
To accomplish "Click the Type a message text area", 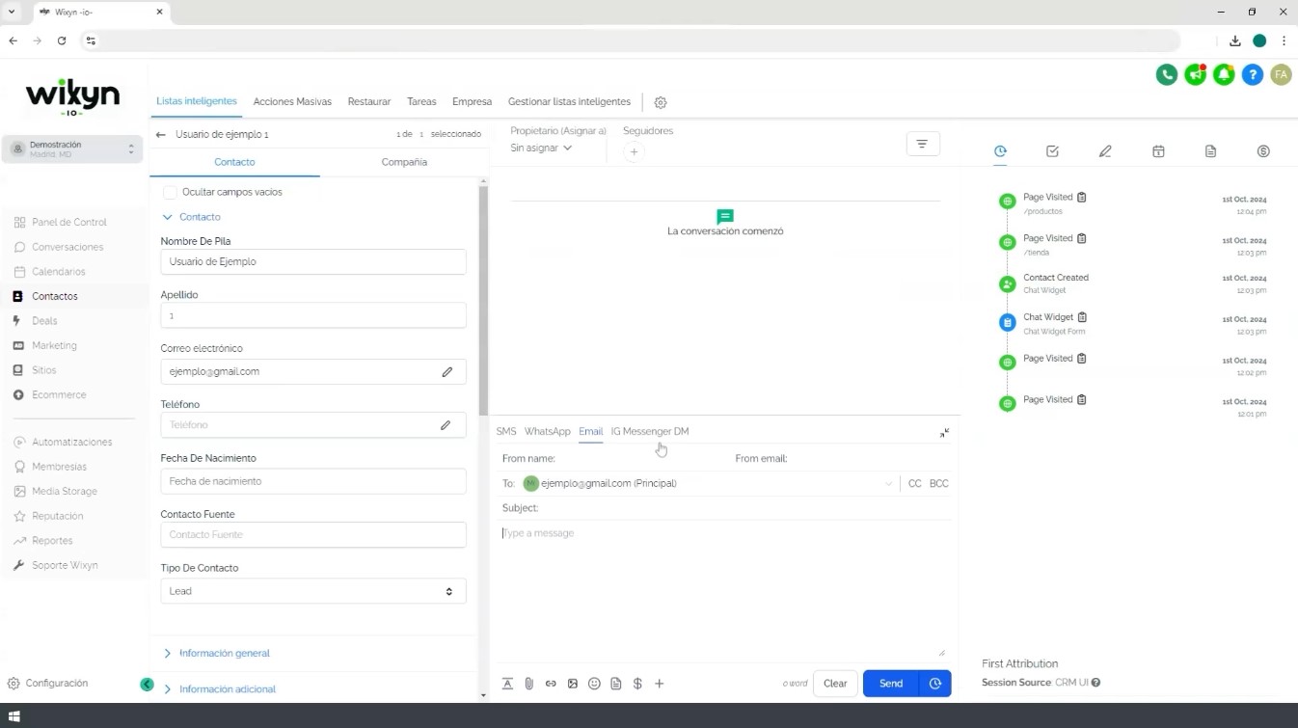I will (x=723, y=590).
